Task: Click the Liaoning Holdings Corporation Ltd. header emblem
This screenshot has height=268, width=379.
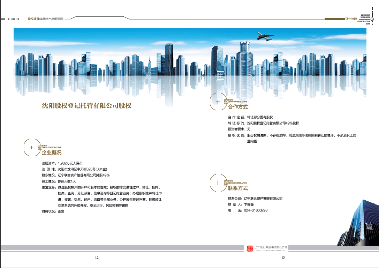Action: (x=365, y=19)
